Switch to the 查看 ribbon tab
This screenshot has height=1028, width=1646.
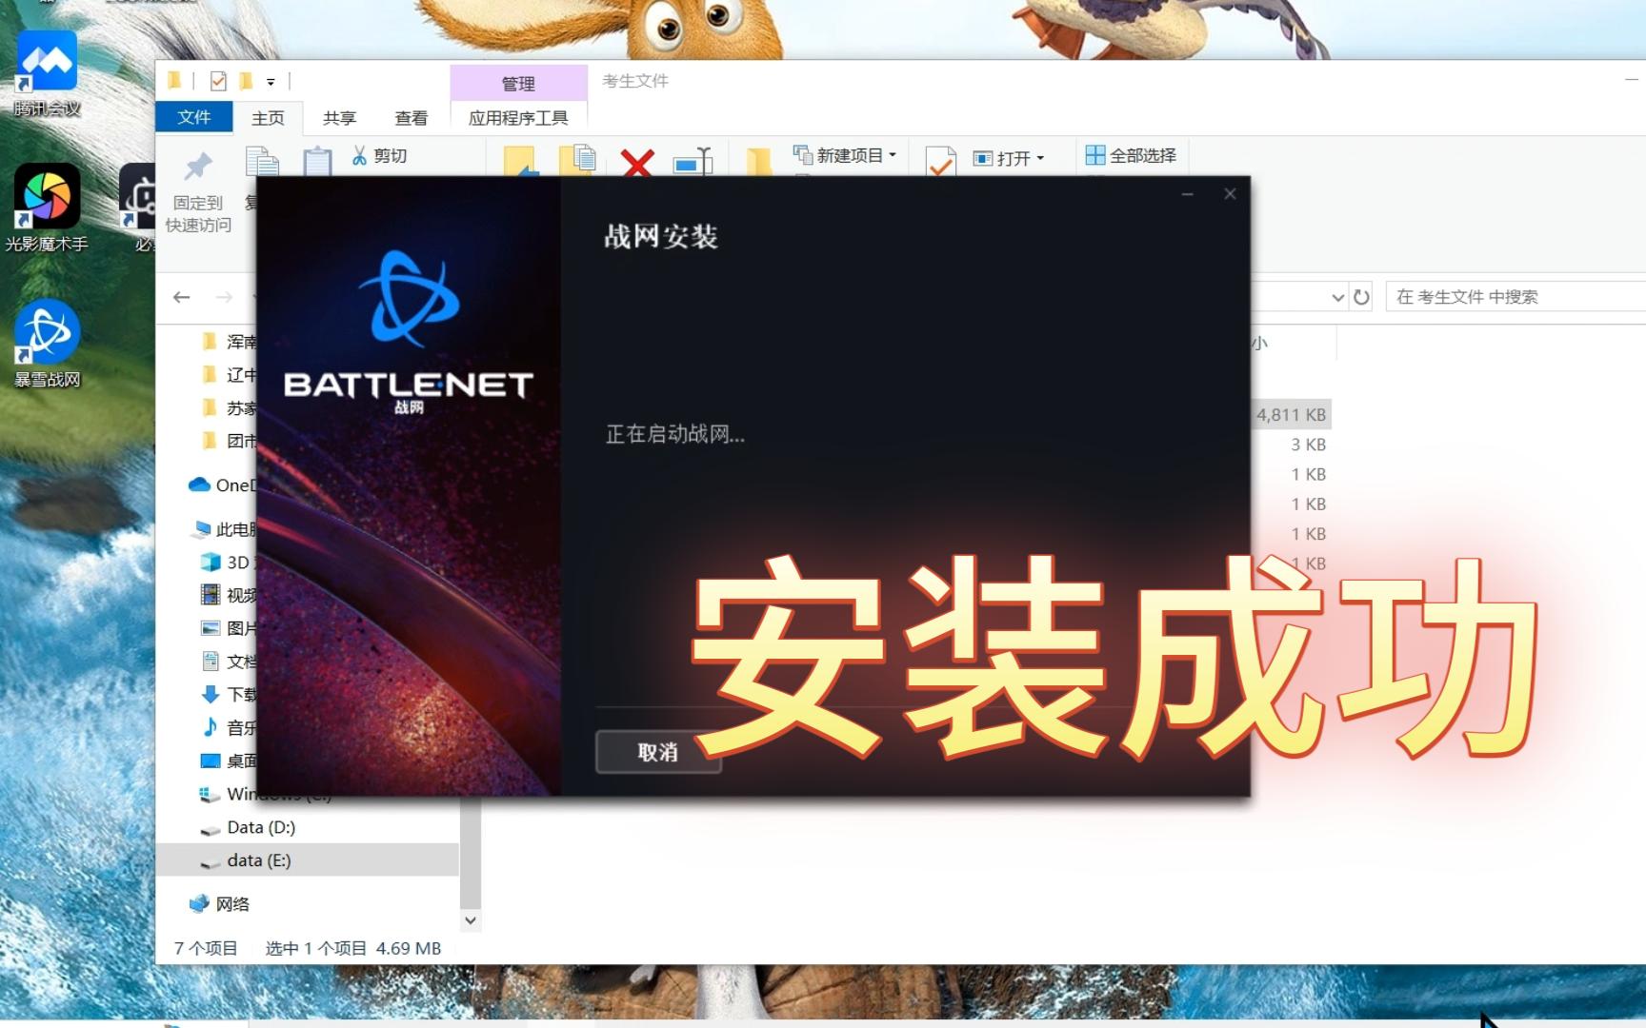[411, 118]
